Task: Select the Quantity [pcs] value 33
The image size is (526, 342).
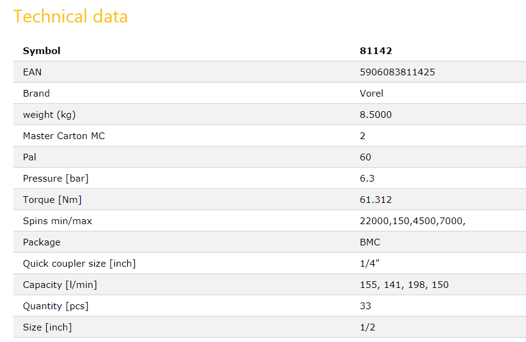Action: point(365,306)
